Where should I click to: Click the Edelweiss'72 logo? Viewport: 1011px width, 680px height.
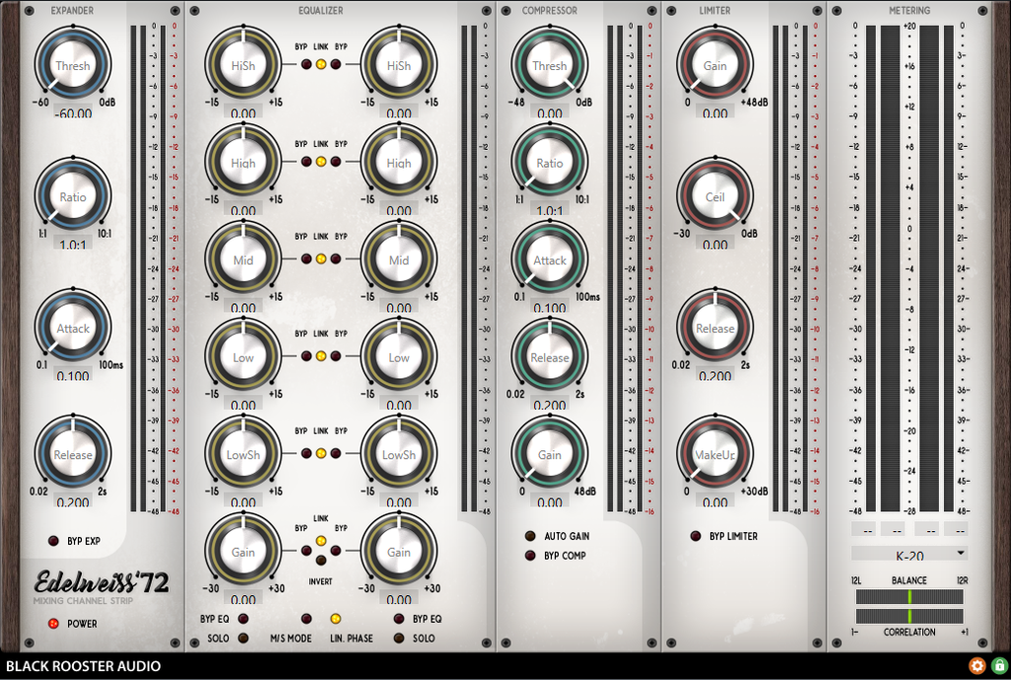[102, 582]
